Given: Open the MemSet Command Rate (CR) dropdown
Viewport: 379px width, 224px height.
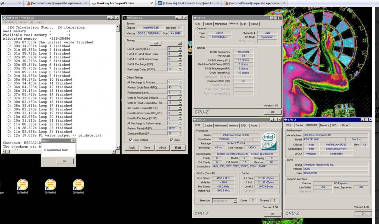Looking at the screenshot, I should (180, 134).
